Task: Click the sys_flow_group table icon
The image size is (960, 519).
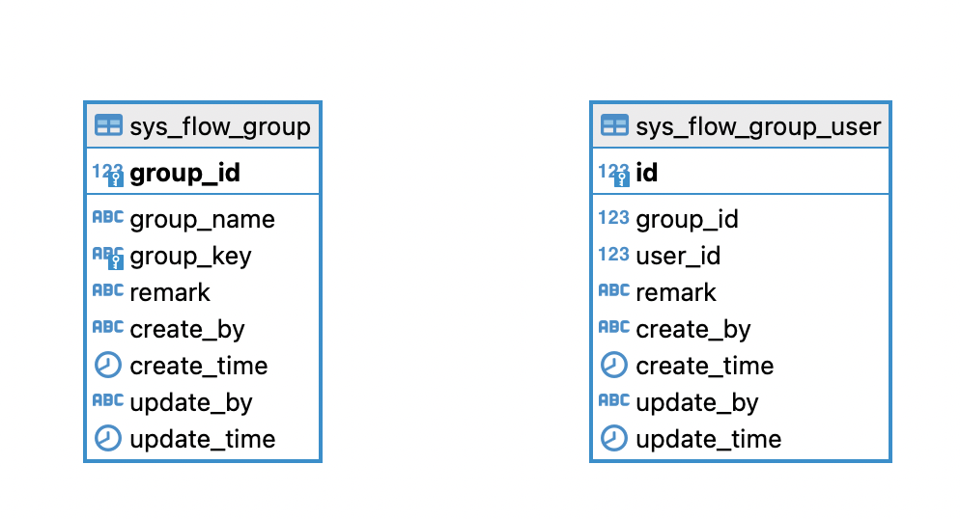Action: point(108,125)
